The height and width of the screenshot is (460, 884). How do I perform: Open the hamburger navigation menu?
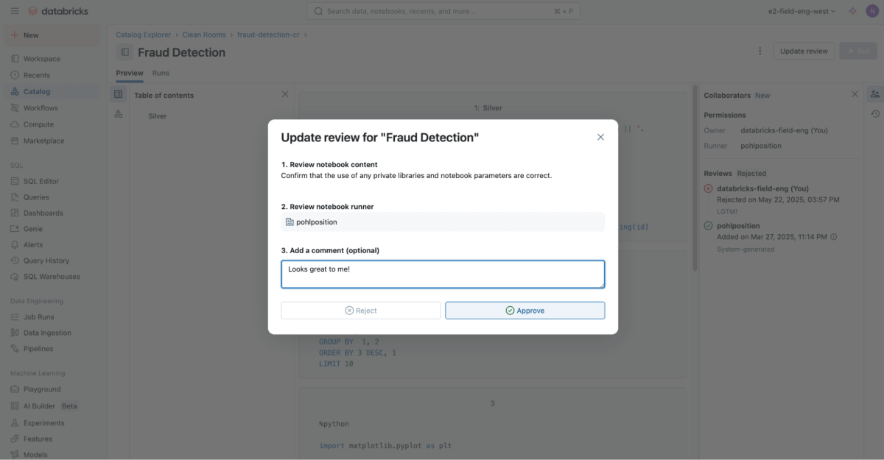click(x=15, y=11)
